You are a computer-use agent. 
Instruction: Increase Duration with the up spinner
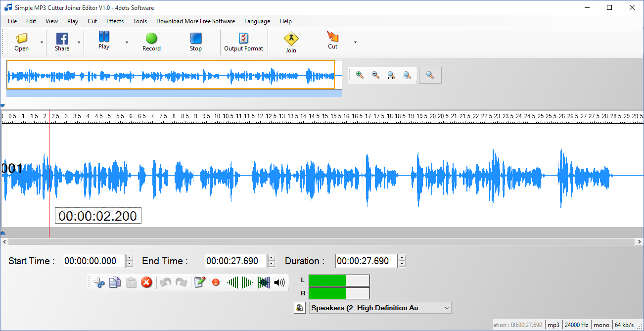point(402,258)
